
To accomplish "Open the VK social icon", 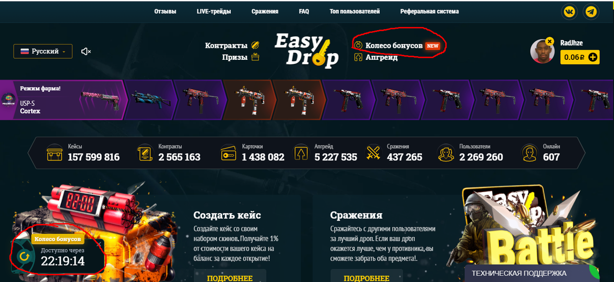I will pyautogui.click(x=569, y=11).
